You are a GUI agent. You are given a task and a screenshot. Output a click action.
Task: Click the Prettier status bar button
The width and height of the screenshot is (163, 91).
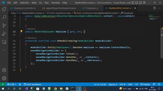pyautogui.click(x=145, y=84)
